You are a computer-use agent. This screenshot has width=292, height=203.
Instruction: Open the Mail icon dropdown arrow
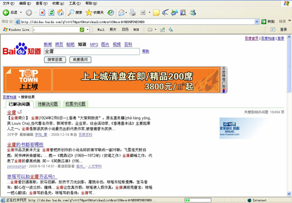(x=126, y=13)
